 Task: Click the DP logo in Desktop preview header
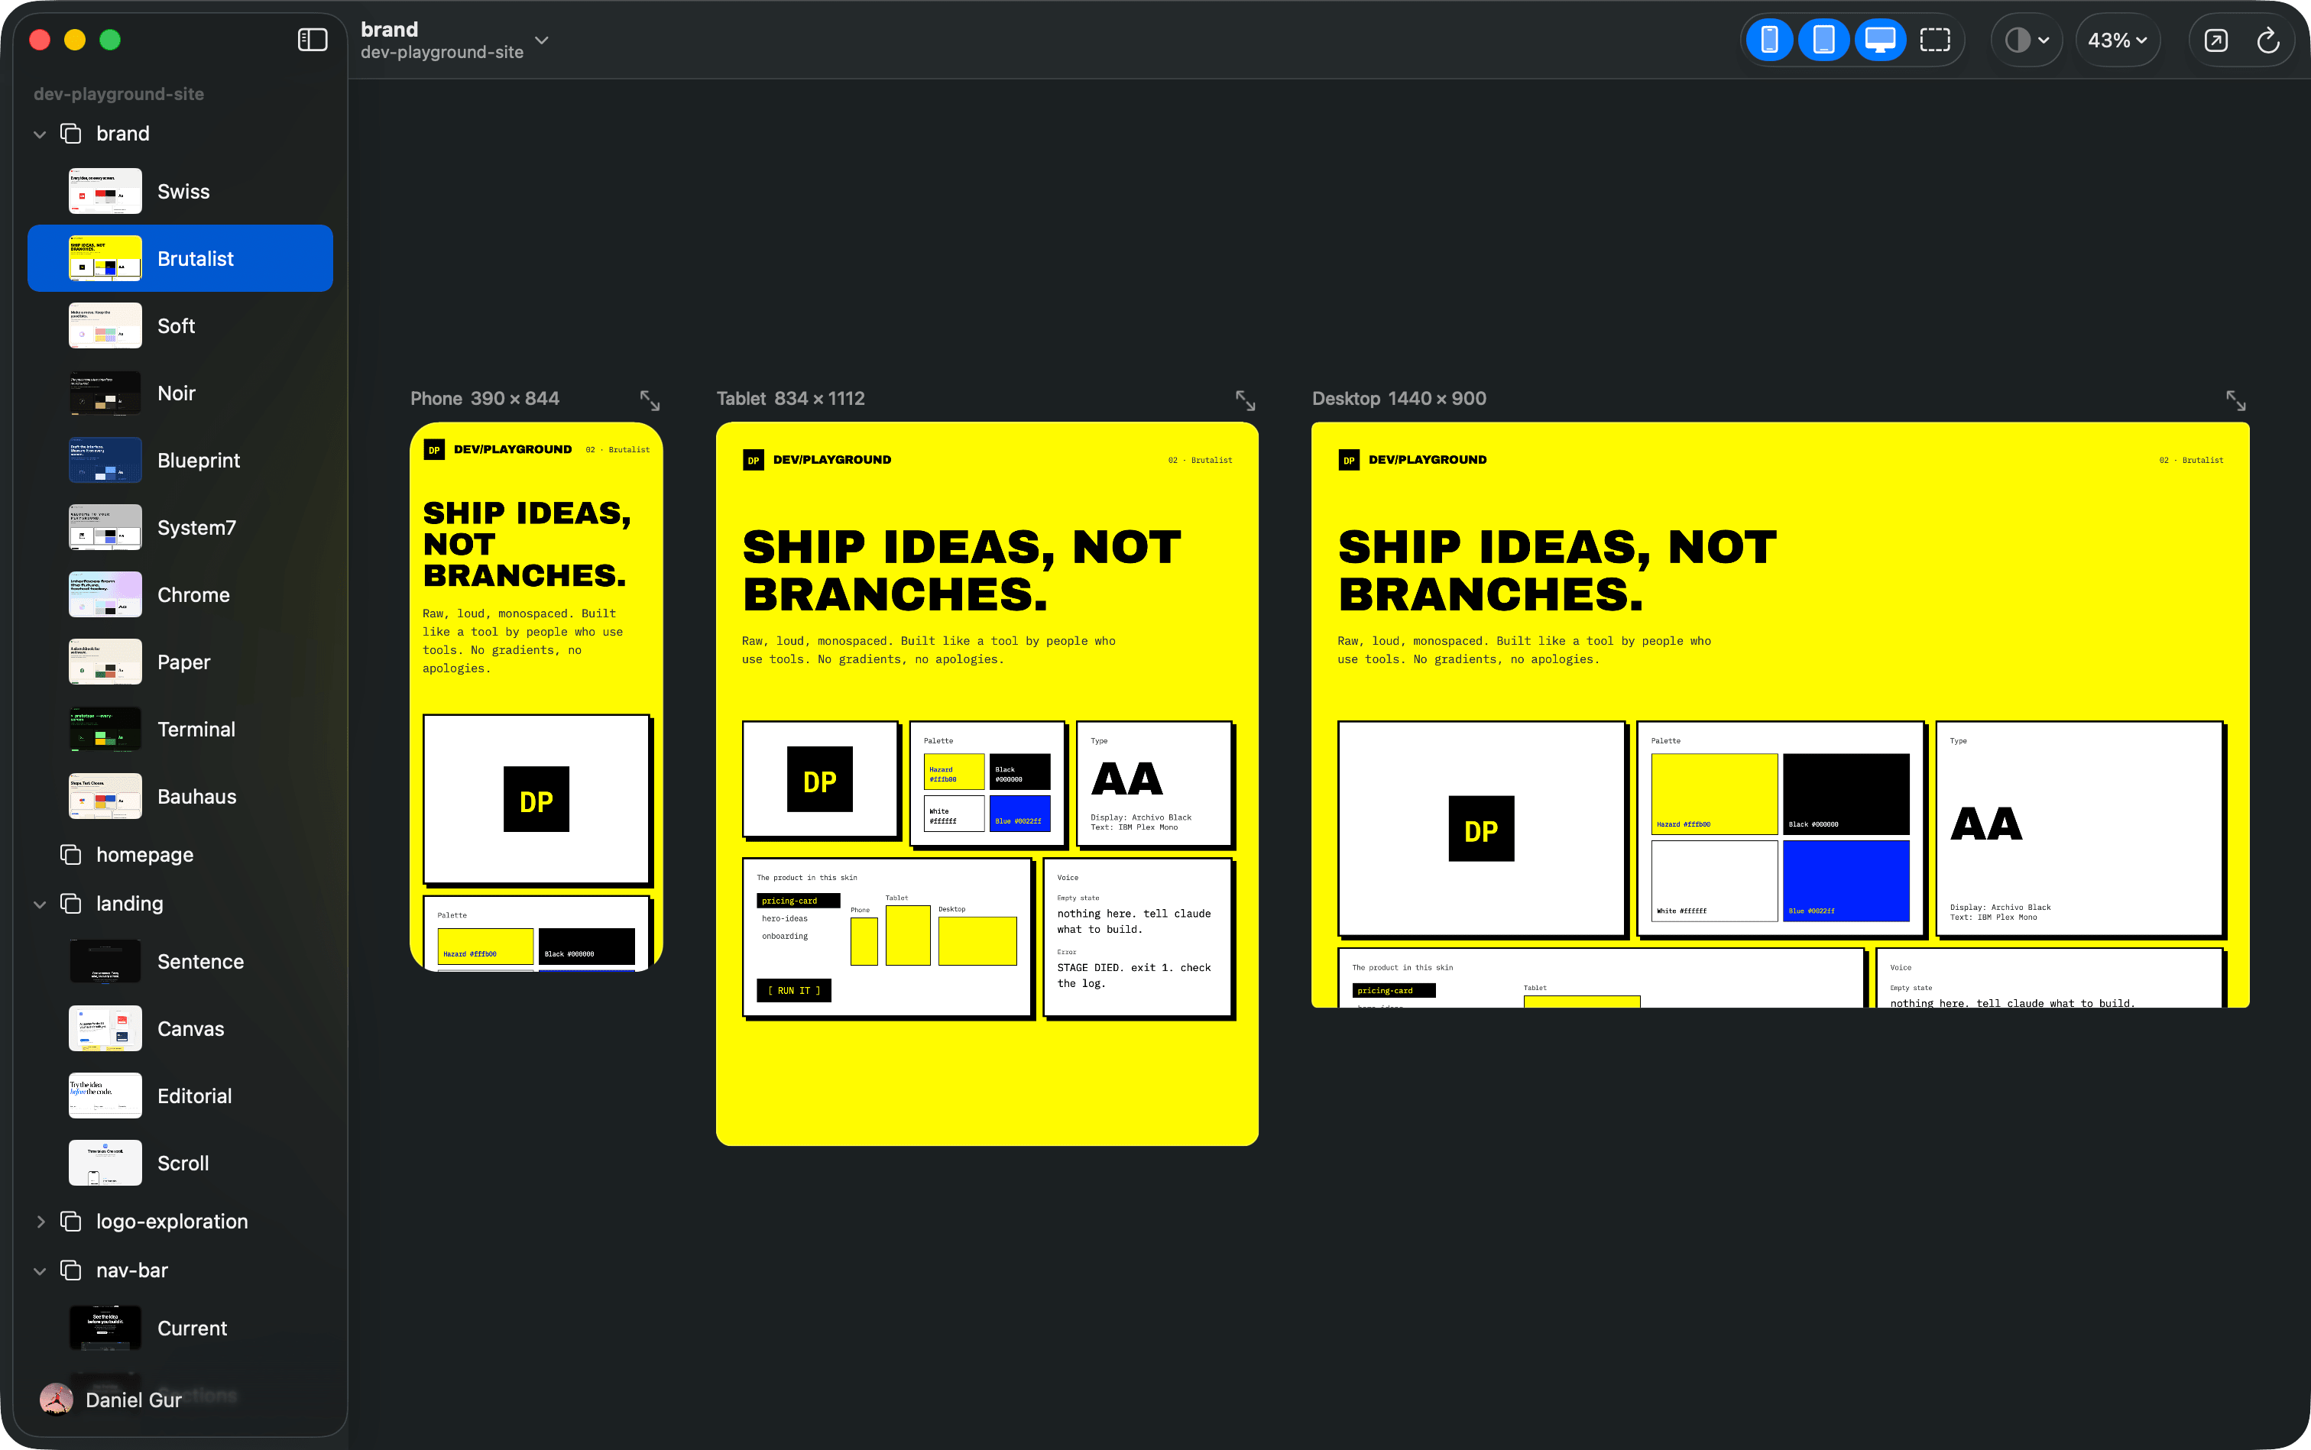click(1349, 461)
